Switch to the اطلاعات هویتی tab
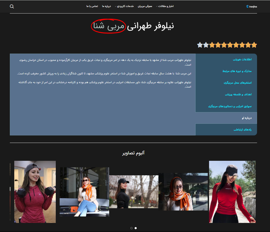Viewport: 270px width, 232px height. 242,60
